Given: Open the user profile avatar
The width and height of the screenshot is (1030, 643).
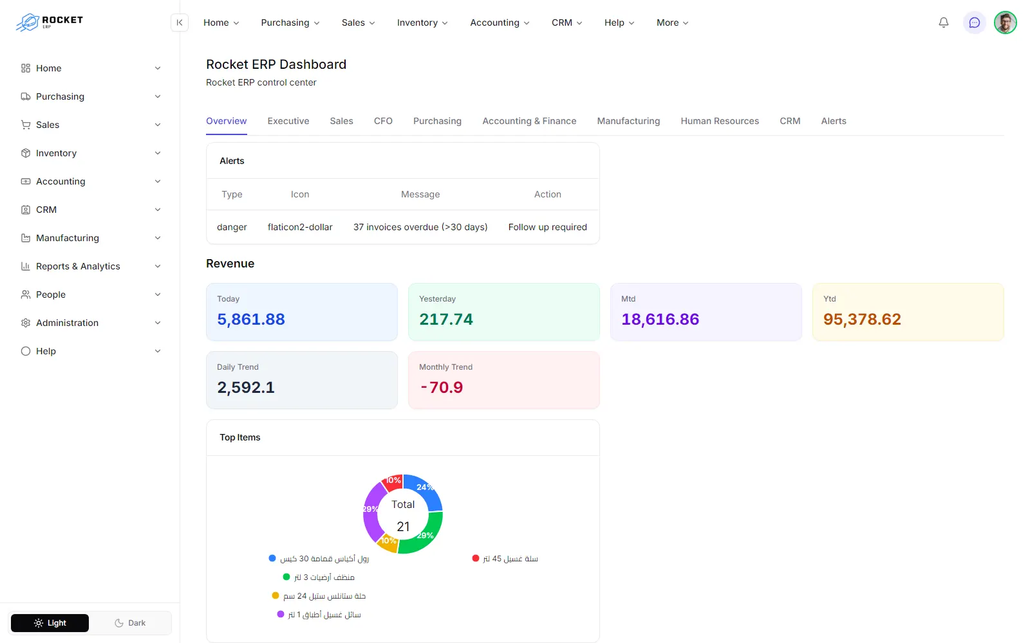Looking at the screenshot, I should 1005,23.
